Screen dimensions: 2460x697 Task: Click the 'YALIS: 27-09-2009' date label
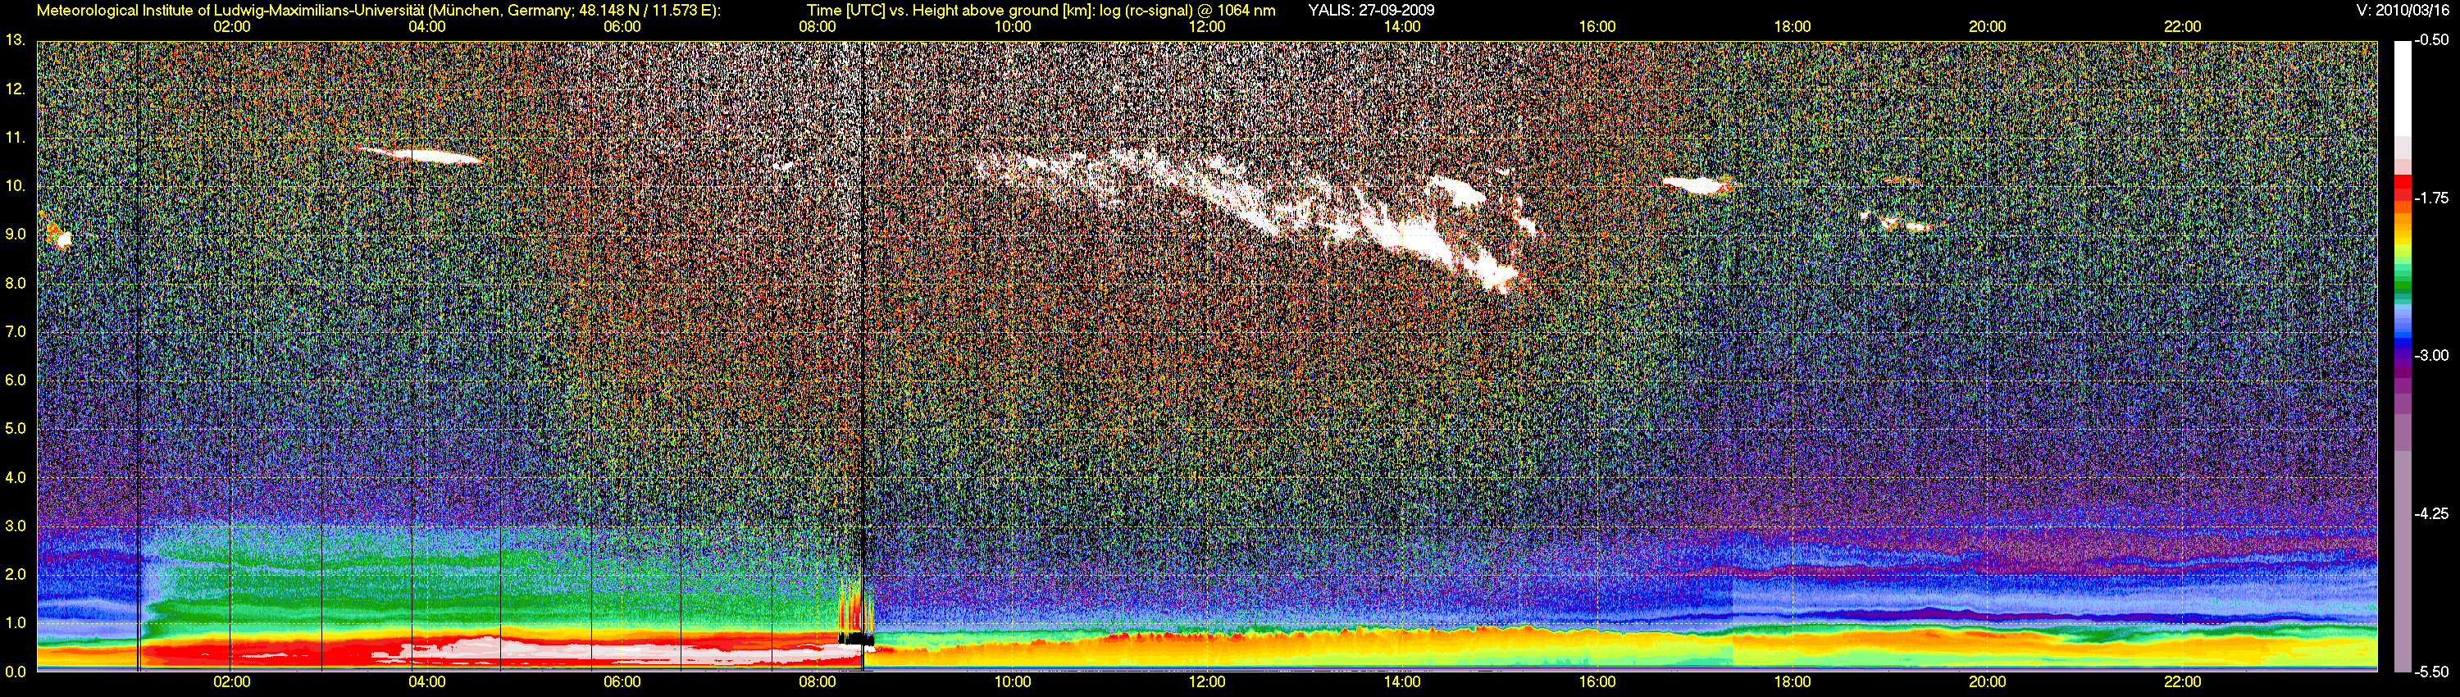(x=1371, y=11)
